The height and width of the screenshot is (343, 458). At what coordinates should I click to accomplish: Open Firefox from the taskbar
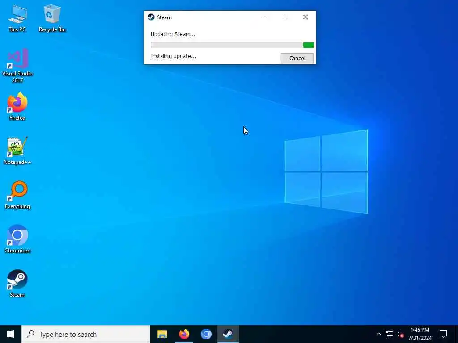point(184,334)
